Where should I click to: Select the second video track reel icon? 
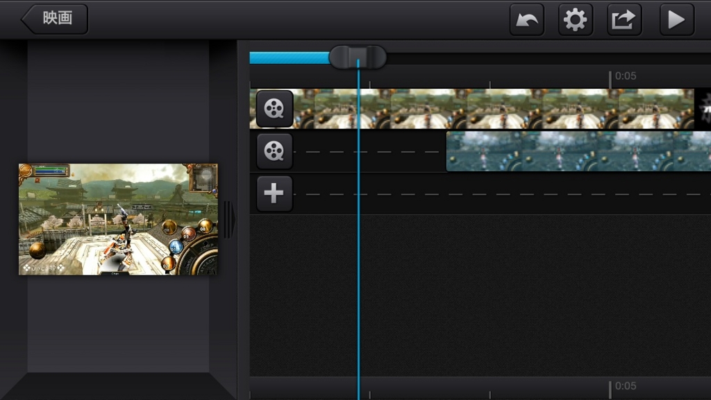click(x=274, y=151)
